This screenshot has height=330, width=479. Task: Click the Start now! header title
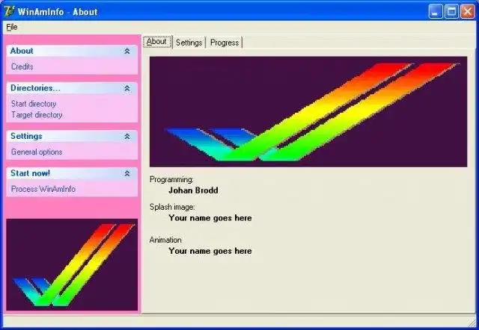pyautogui.click(x=30, y=173)
